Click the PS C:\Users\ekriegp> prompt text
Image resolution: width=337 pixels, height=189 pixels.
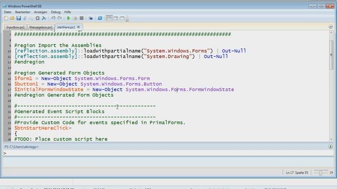[22, 147]
